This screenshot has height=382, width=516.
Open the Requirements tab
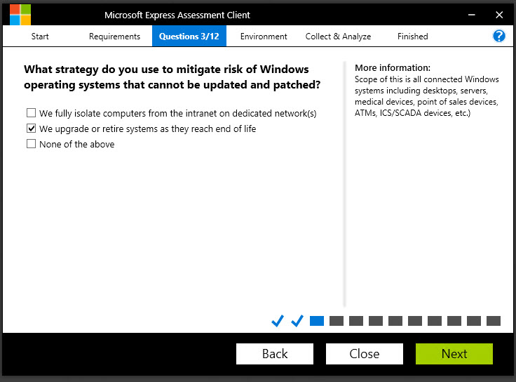[x=114, y=37]
